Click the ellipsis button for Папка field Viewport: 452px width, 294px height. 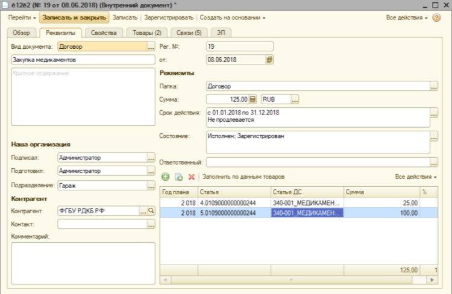[x=434, y=87]
